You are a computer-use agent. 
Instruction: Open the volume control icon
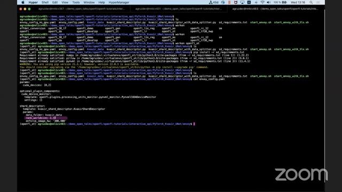pos(269,2)
